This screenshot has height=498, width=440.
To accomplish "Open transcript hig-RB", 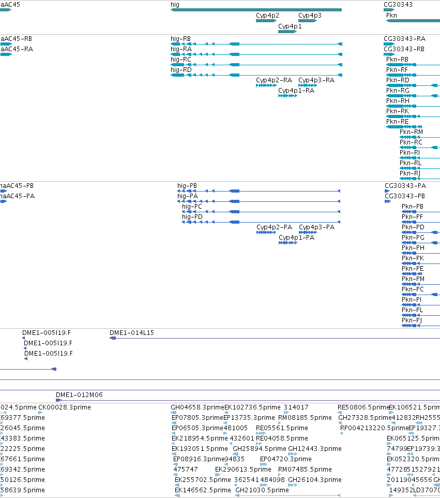I will point(180,39).
